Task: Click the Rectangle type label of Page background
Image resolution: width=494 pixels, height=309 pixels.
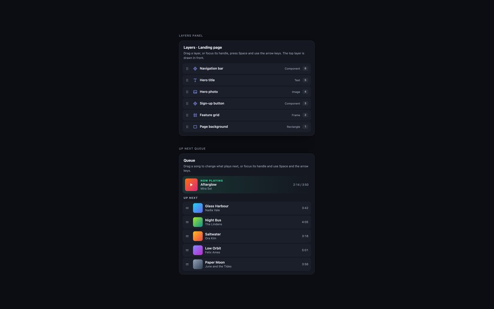Action: pos(294,127)
